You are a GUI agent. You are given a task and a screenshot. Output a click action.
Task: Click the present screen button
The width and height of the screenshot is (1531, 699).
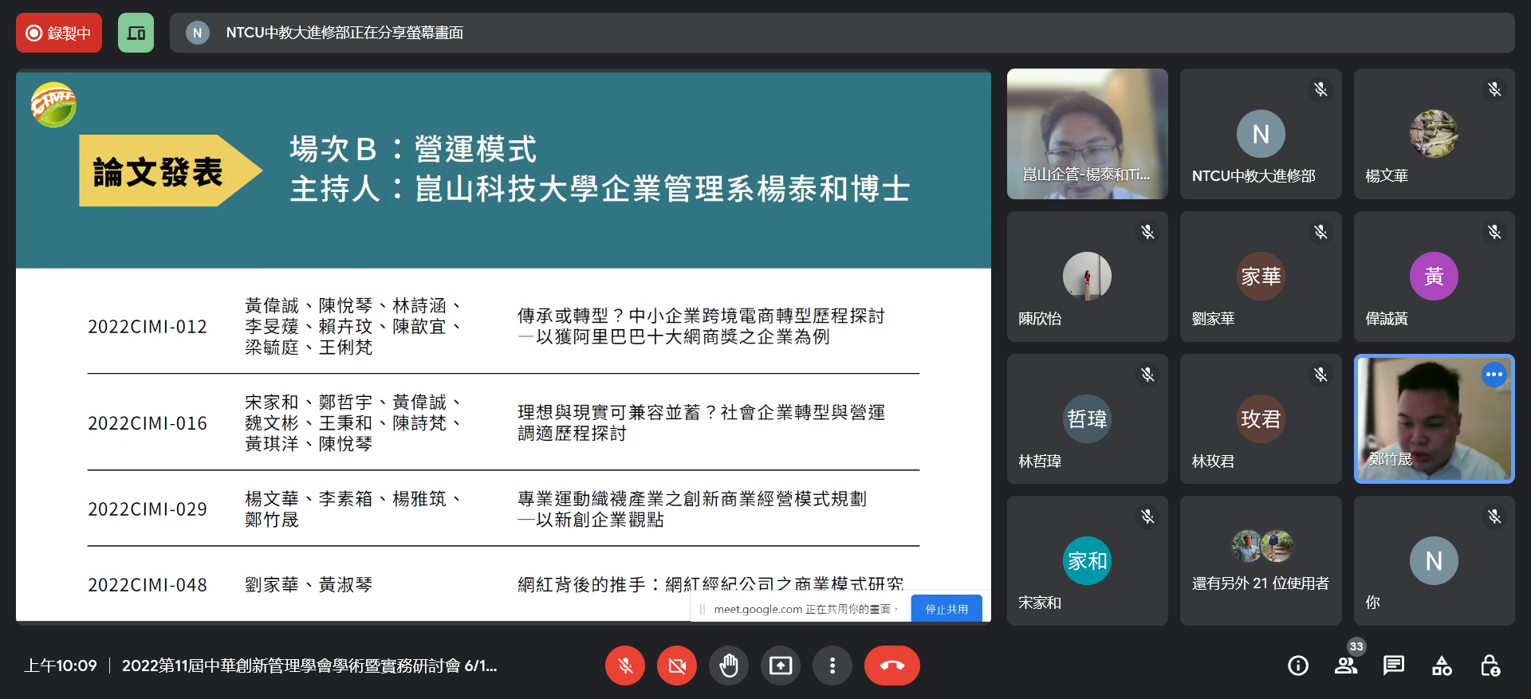tap(781, 666)
